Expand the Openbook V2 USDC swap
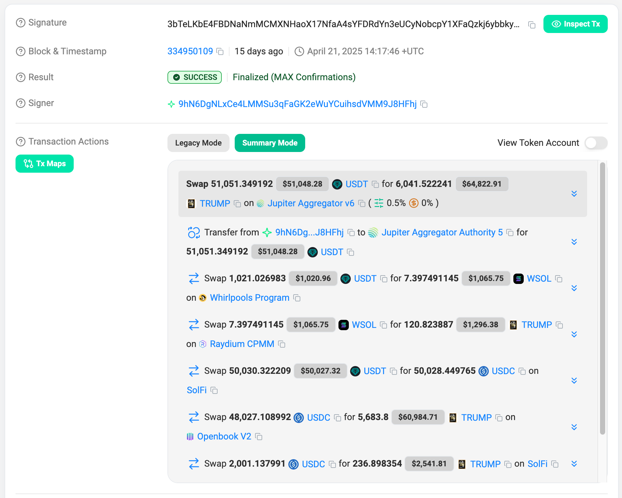Screen dimensions: 622x498 (574, 427)
